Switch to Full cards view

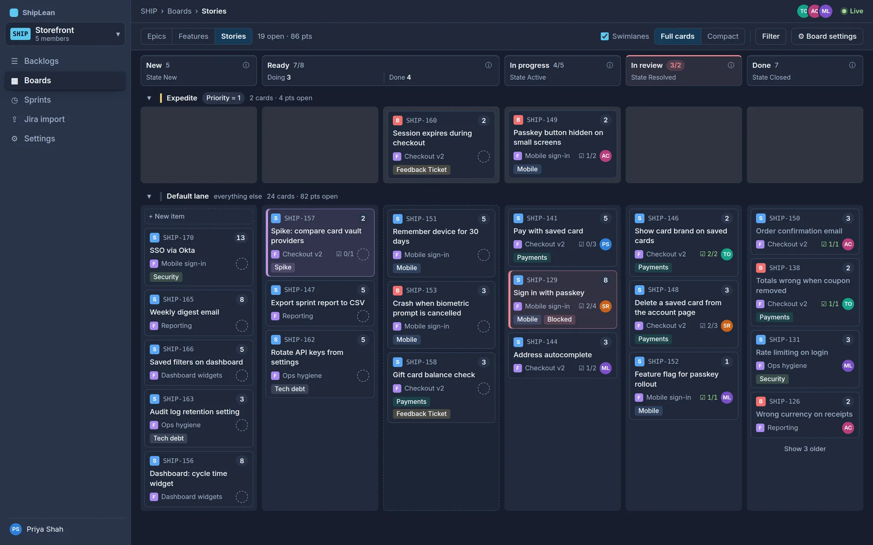677,36
